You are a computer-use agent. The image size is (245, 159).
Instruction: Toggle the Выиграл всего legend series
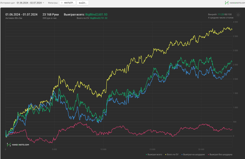(x=154, y=154)
